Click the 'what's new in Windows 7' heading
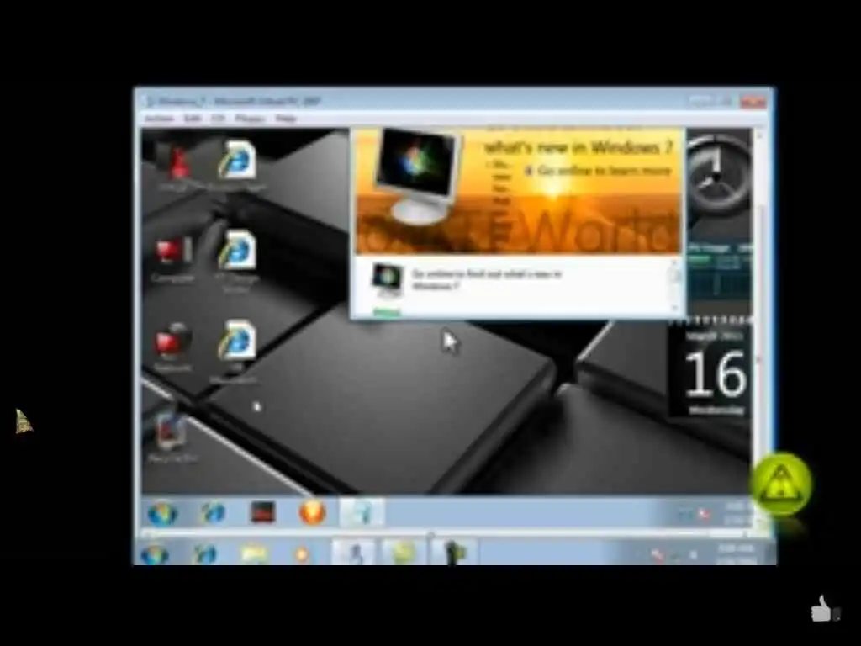Viewport: 861px width, 646px height. coord(578,148)
